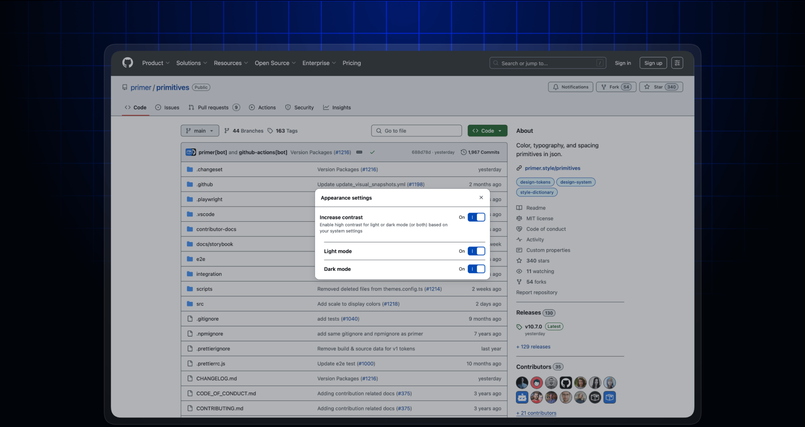This screenshot has width=805, height=427.
Task: Click the Activity pulse icon
Action: coord(519,240)
